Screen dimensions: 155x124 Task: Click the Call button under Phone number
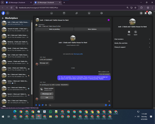[x=47, y=97]
